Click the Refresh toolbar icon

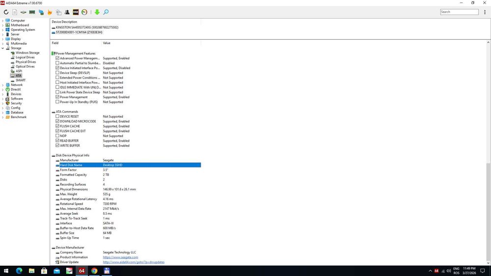6,12
